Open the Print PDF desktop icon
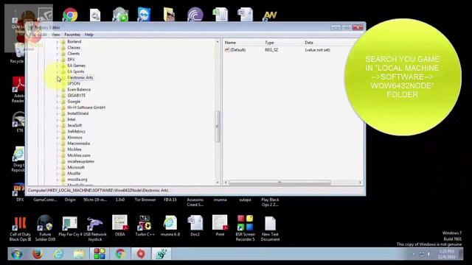This screenshot has height=265, width=472. 220,226
